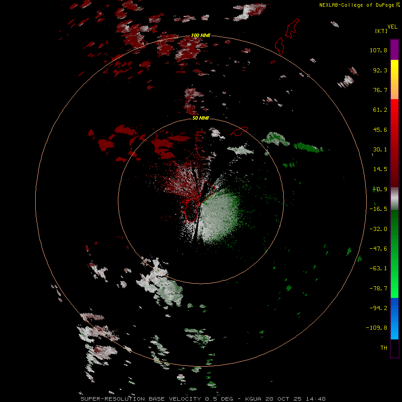Click the -94.2 scale value
The image size is (402, 402).
coord(378,308)
